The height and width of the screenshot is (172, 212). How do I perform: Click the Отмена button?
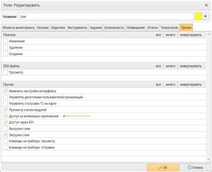[x=195, y=168]
